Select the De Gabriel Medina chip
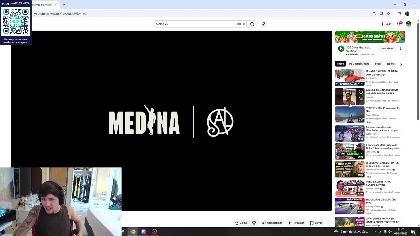The image size is (420, 236). pos(359,64)
